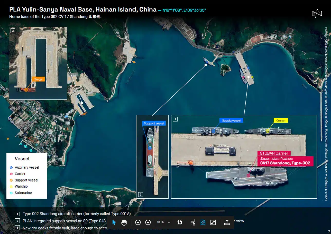
Task: Enable fit to width mode
Action: (193, 222)
